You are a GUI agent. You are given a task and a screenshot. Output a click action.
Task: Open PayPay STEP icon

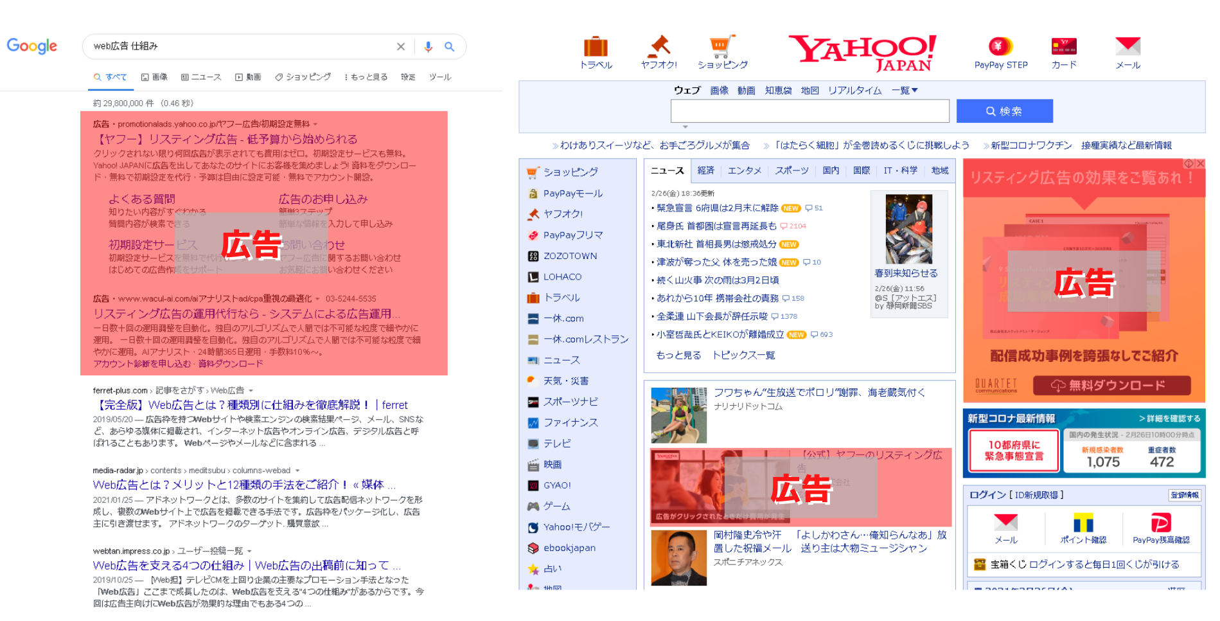[x=1000, y=46]
